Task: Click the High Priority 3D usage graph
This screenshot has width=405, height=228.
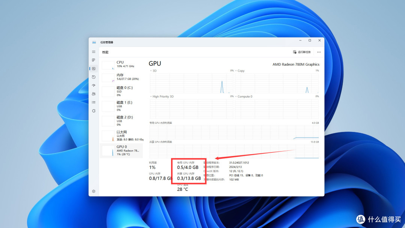Action: (x=191, y=109)
